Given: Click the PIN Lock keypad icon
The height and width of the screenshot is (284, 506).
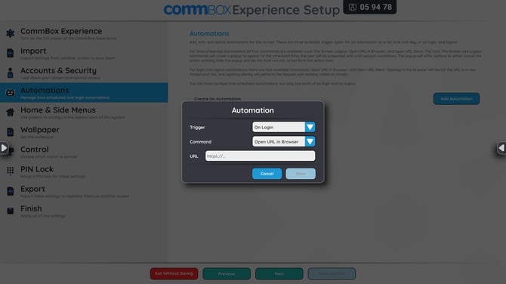Looking at the screenshot, I should tap(11, 171).
